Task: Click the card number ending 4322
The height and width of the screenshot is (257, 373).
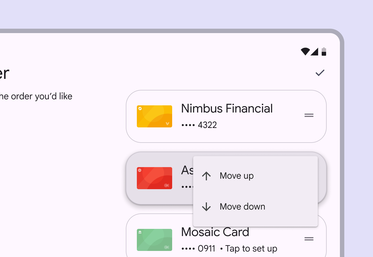Action: (199, 125)
